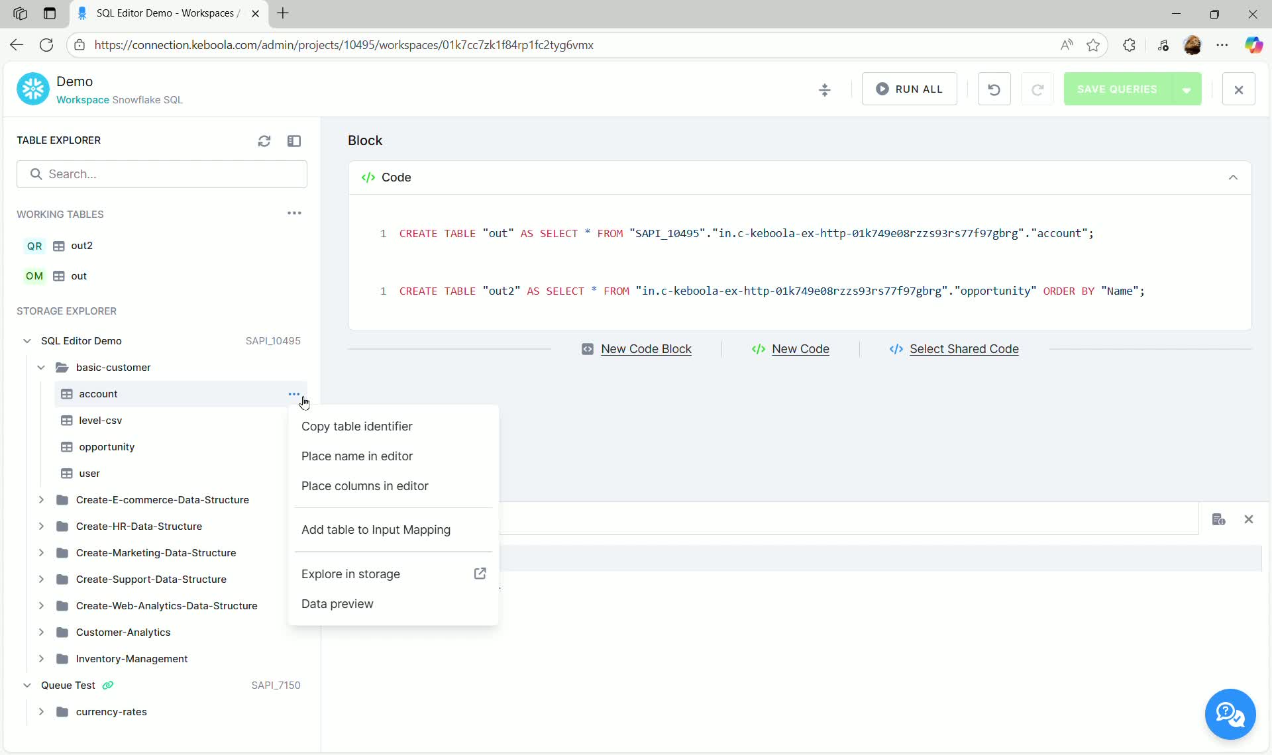Click the RUN ALL button
This screenshot has height=755, width=1272.
point(909,89)
